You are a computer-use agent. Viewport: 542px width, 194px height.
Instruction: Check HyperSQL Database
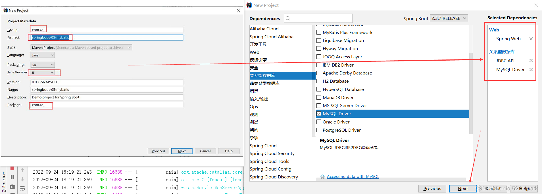319,89
